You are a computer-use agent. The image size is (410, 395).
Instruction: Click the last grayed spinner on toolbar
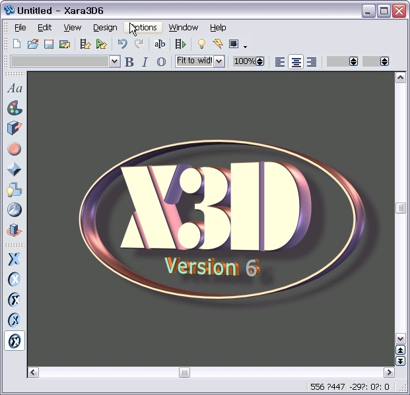click(384, 61)
